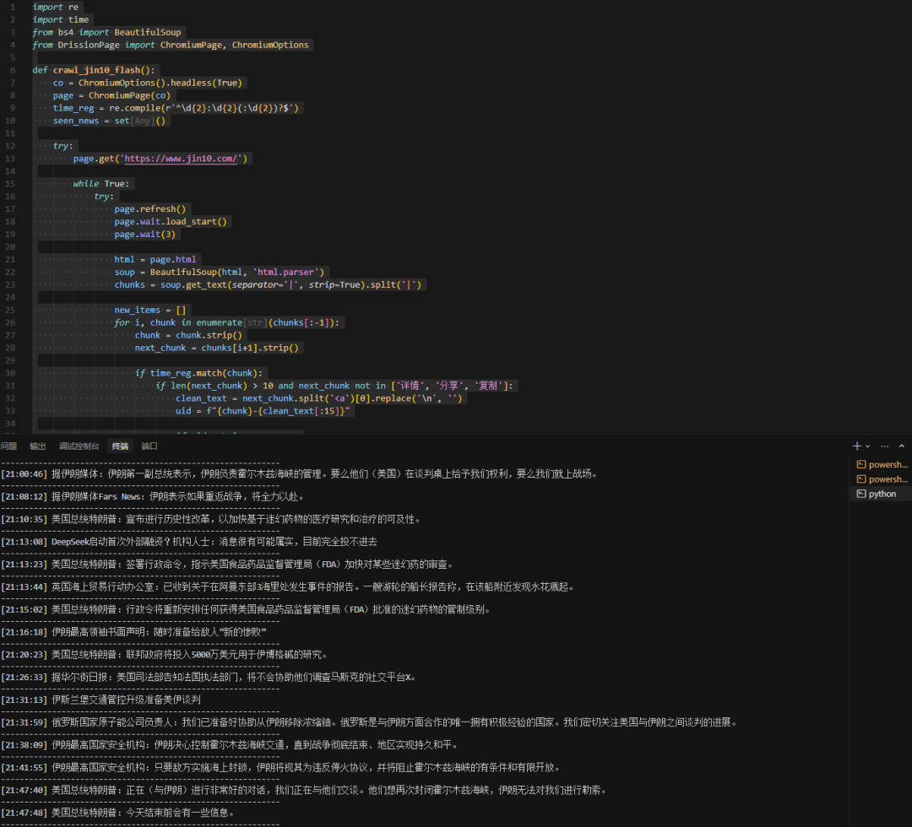Click 'html.parser' string on line 22

(x=288, y=272)
